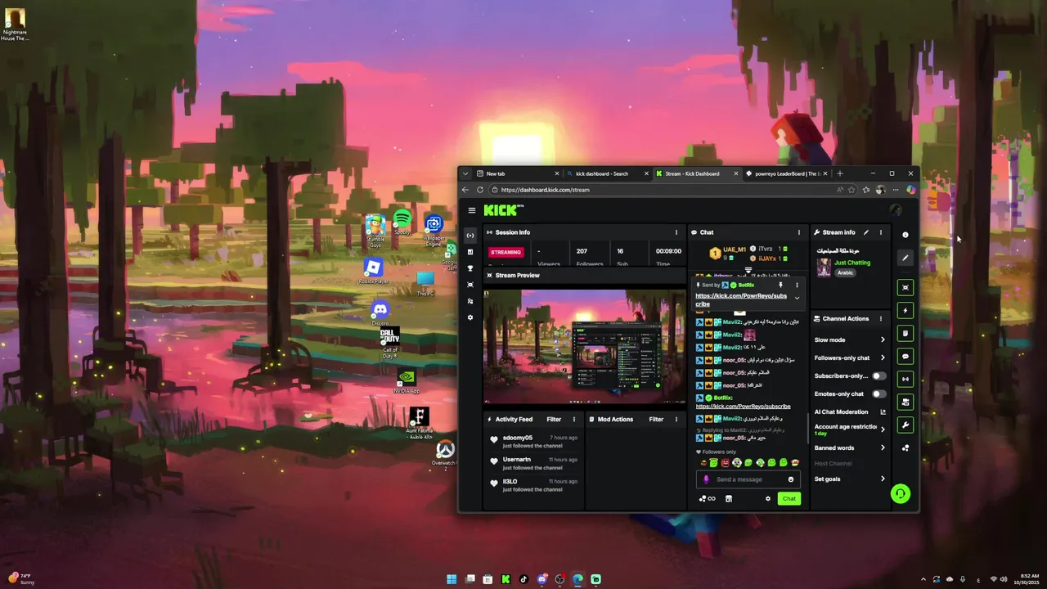Open Discord desktop shortcut

380,313
